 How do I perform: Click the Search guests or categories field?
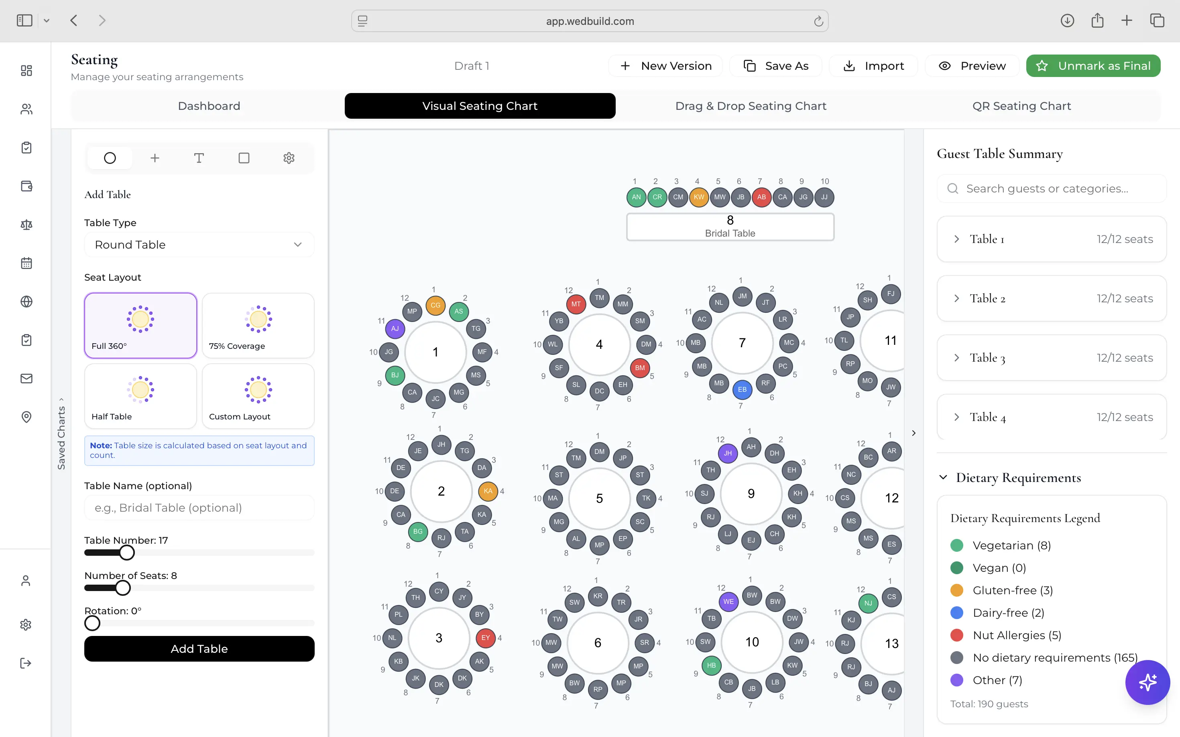[x=1052, y=188]
